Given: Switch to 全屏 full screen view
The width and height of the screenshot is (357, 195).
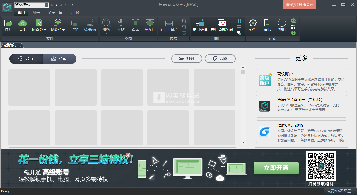Looking at the screenshot, I should pos(136,26).
